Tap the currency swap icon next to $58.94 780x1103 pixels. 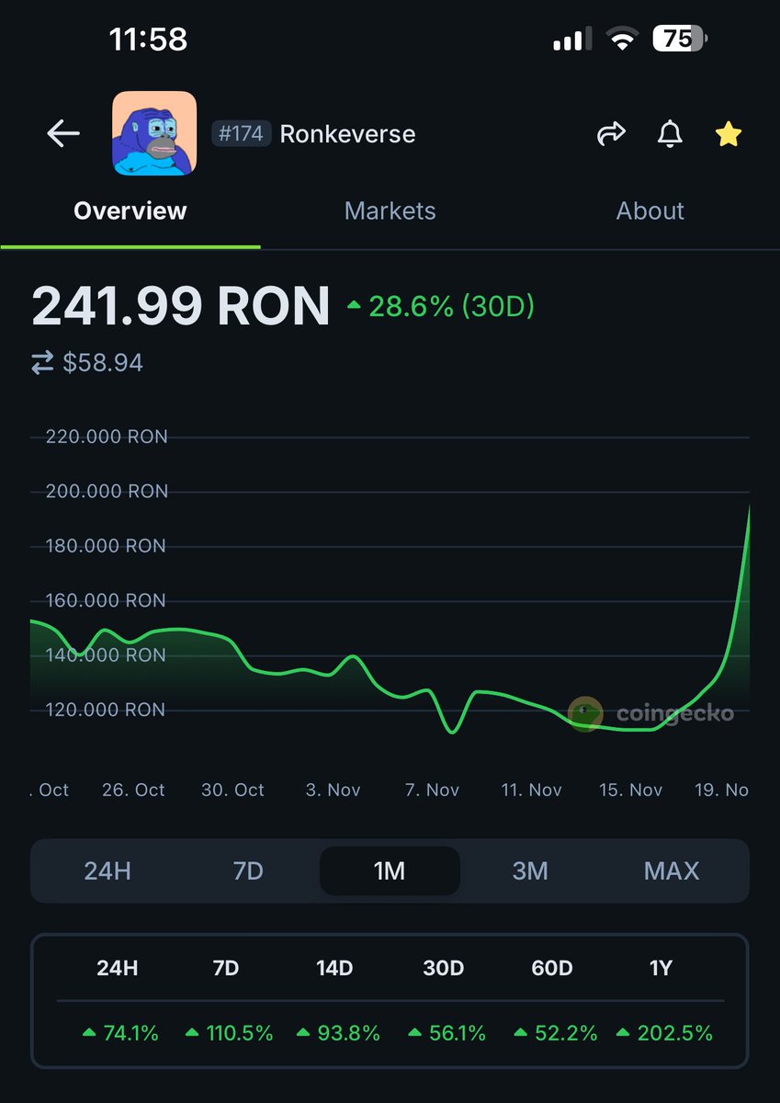40,362
